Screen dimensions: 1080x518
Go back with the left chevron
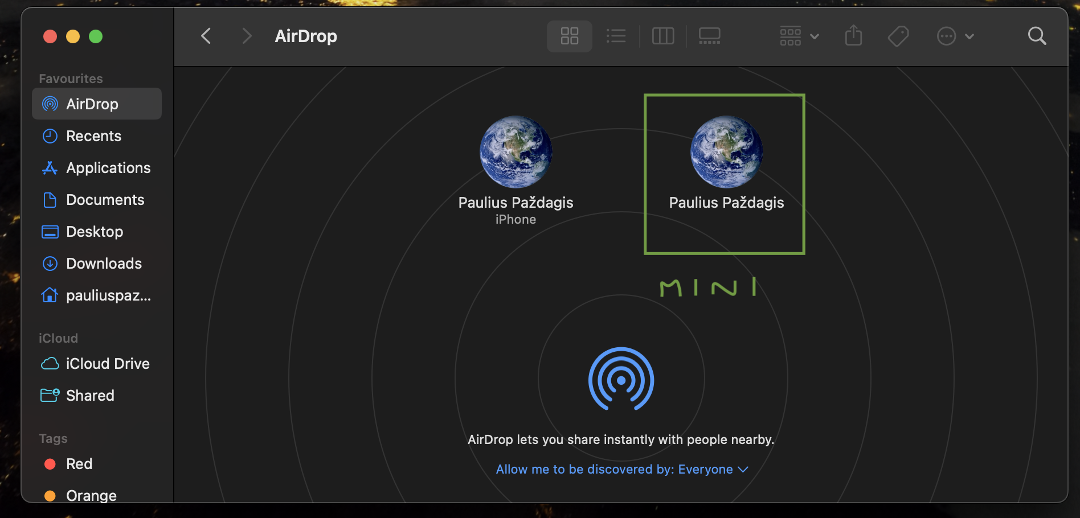206,36
